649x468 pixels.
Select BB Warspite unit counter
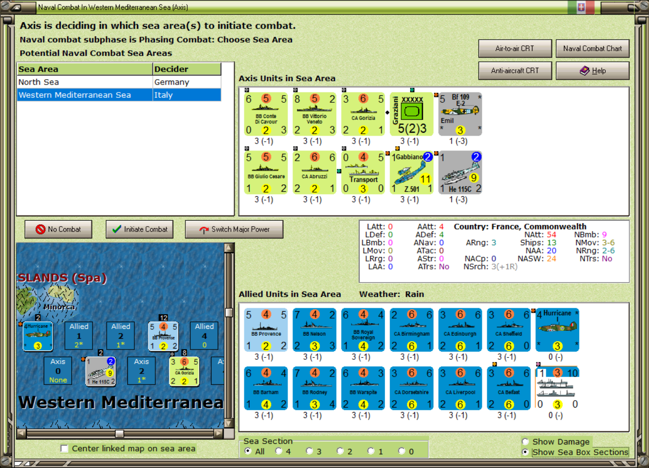[x=363, y=388]
